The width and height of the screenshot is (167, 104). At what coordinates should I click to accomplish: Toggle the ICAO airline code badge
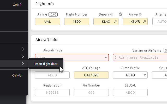[53, 15]
